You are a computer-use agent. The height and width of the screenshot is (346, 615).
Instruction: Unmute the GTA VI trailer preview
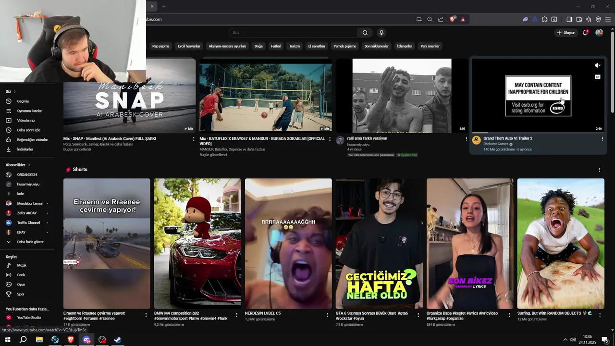(598, 65)
